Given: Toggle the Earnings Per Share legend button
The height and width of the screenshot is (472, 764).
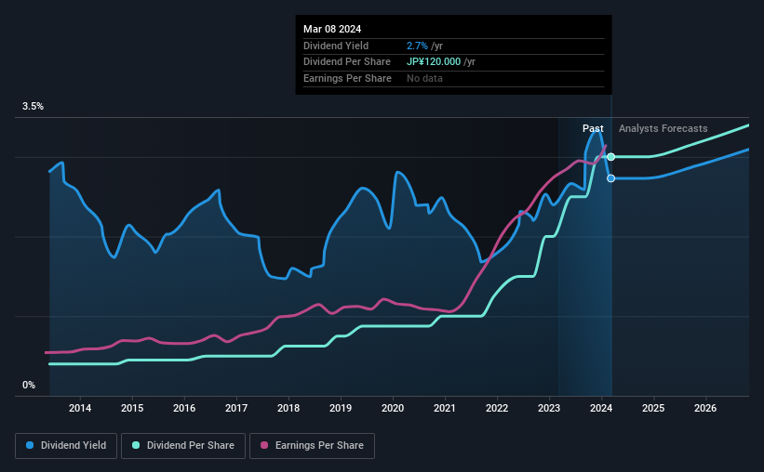Looking at the screenshot, I should 312,446.
